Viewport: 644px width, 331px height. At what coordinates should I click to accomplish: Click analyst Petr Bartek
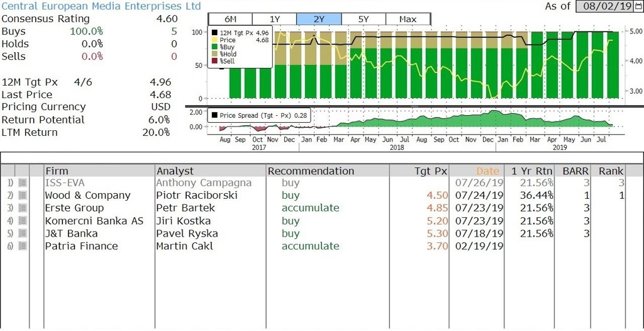click(x=186, y=208)
